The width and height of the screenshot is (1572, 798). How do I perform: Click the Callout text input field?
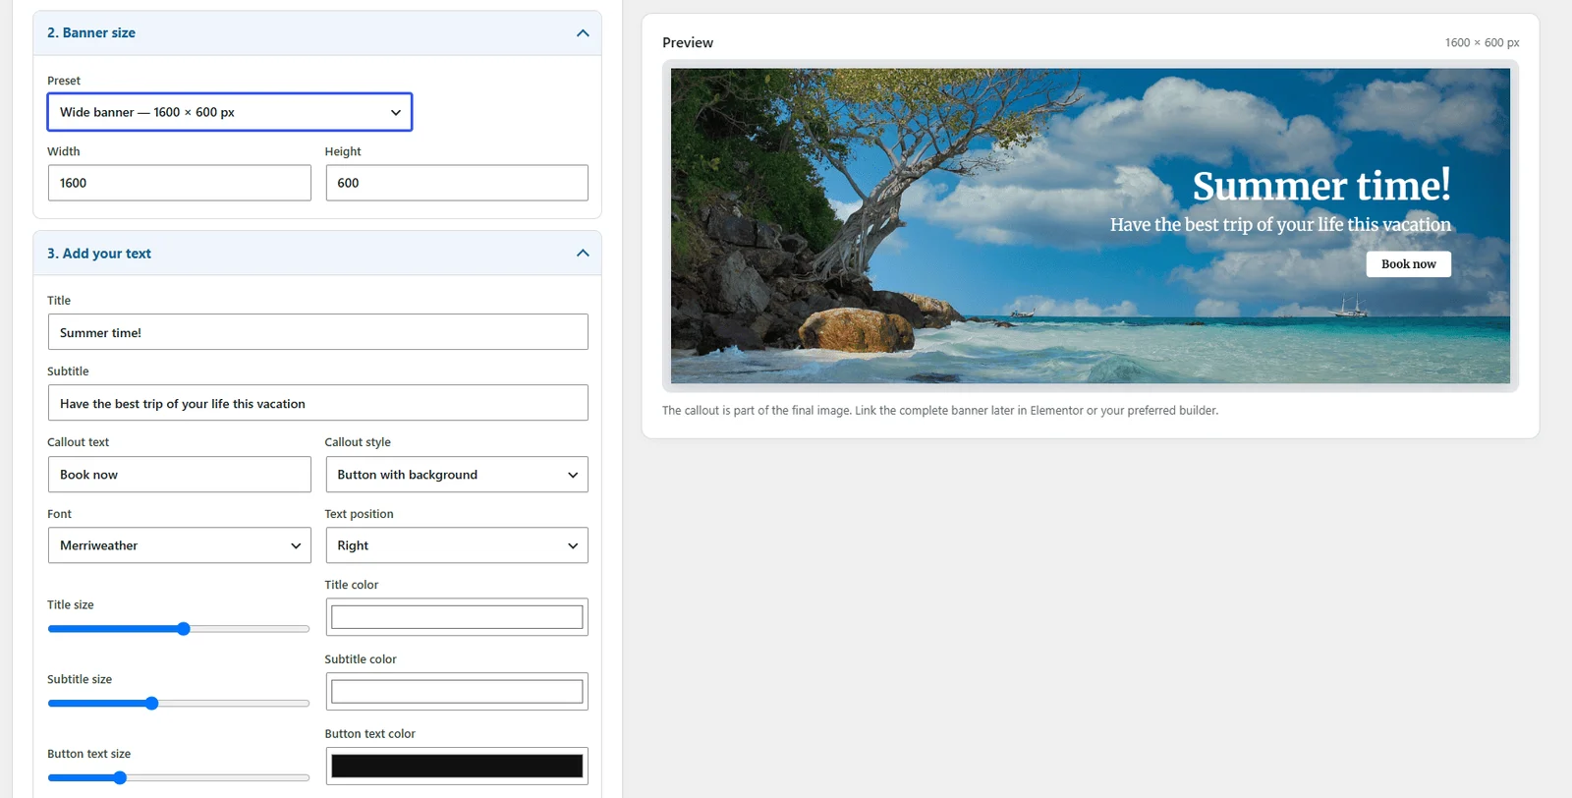tap(180, 475)
